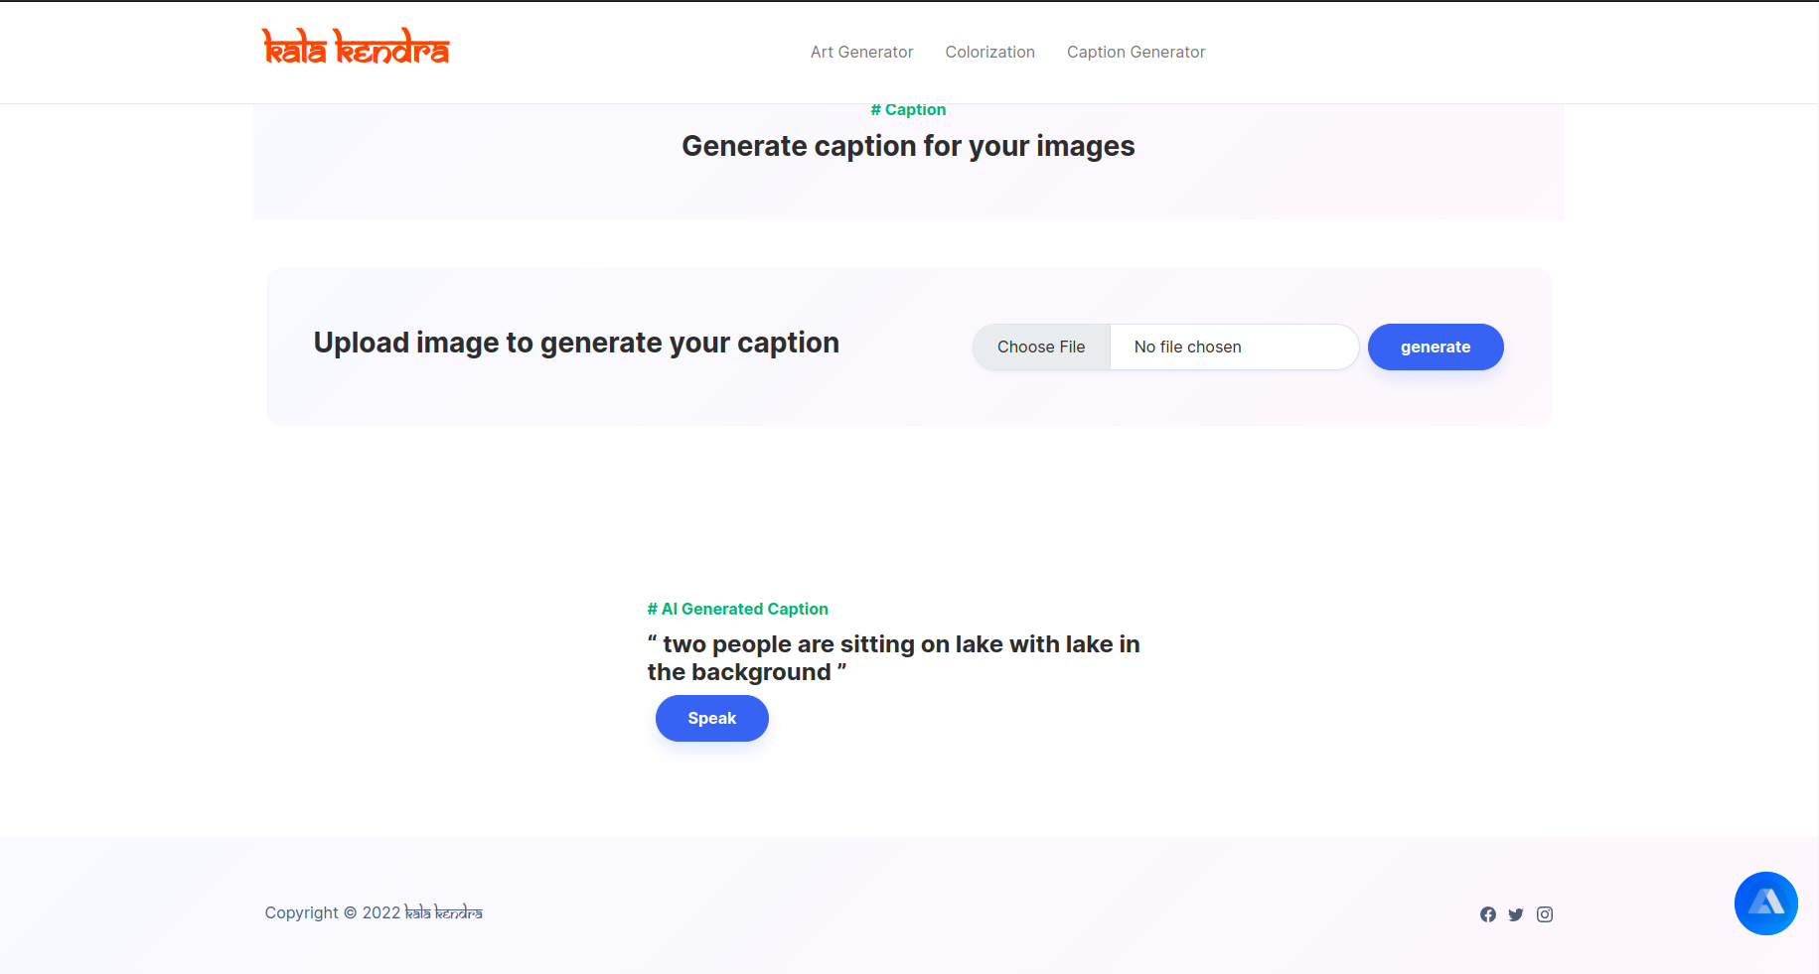Click the blue floating triangle logo button
The image size is (1819, 974).
tap(1765, 904)
